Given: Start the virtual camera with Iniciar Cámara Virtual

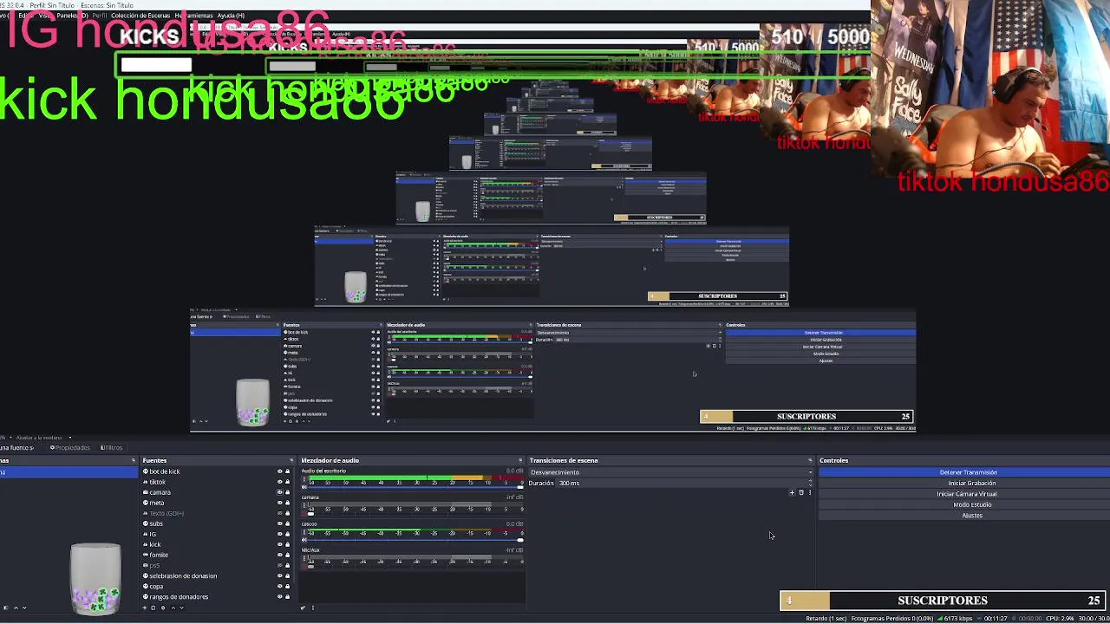Looking at the screenshot, I should pos(964,494).
